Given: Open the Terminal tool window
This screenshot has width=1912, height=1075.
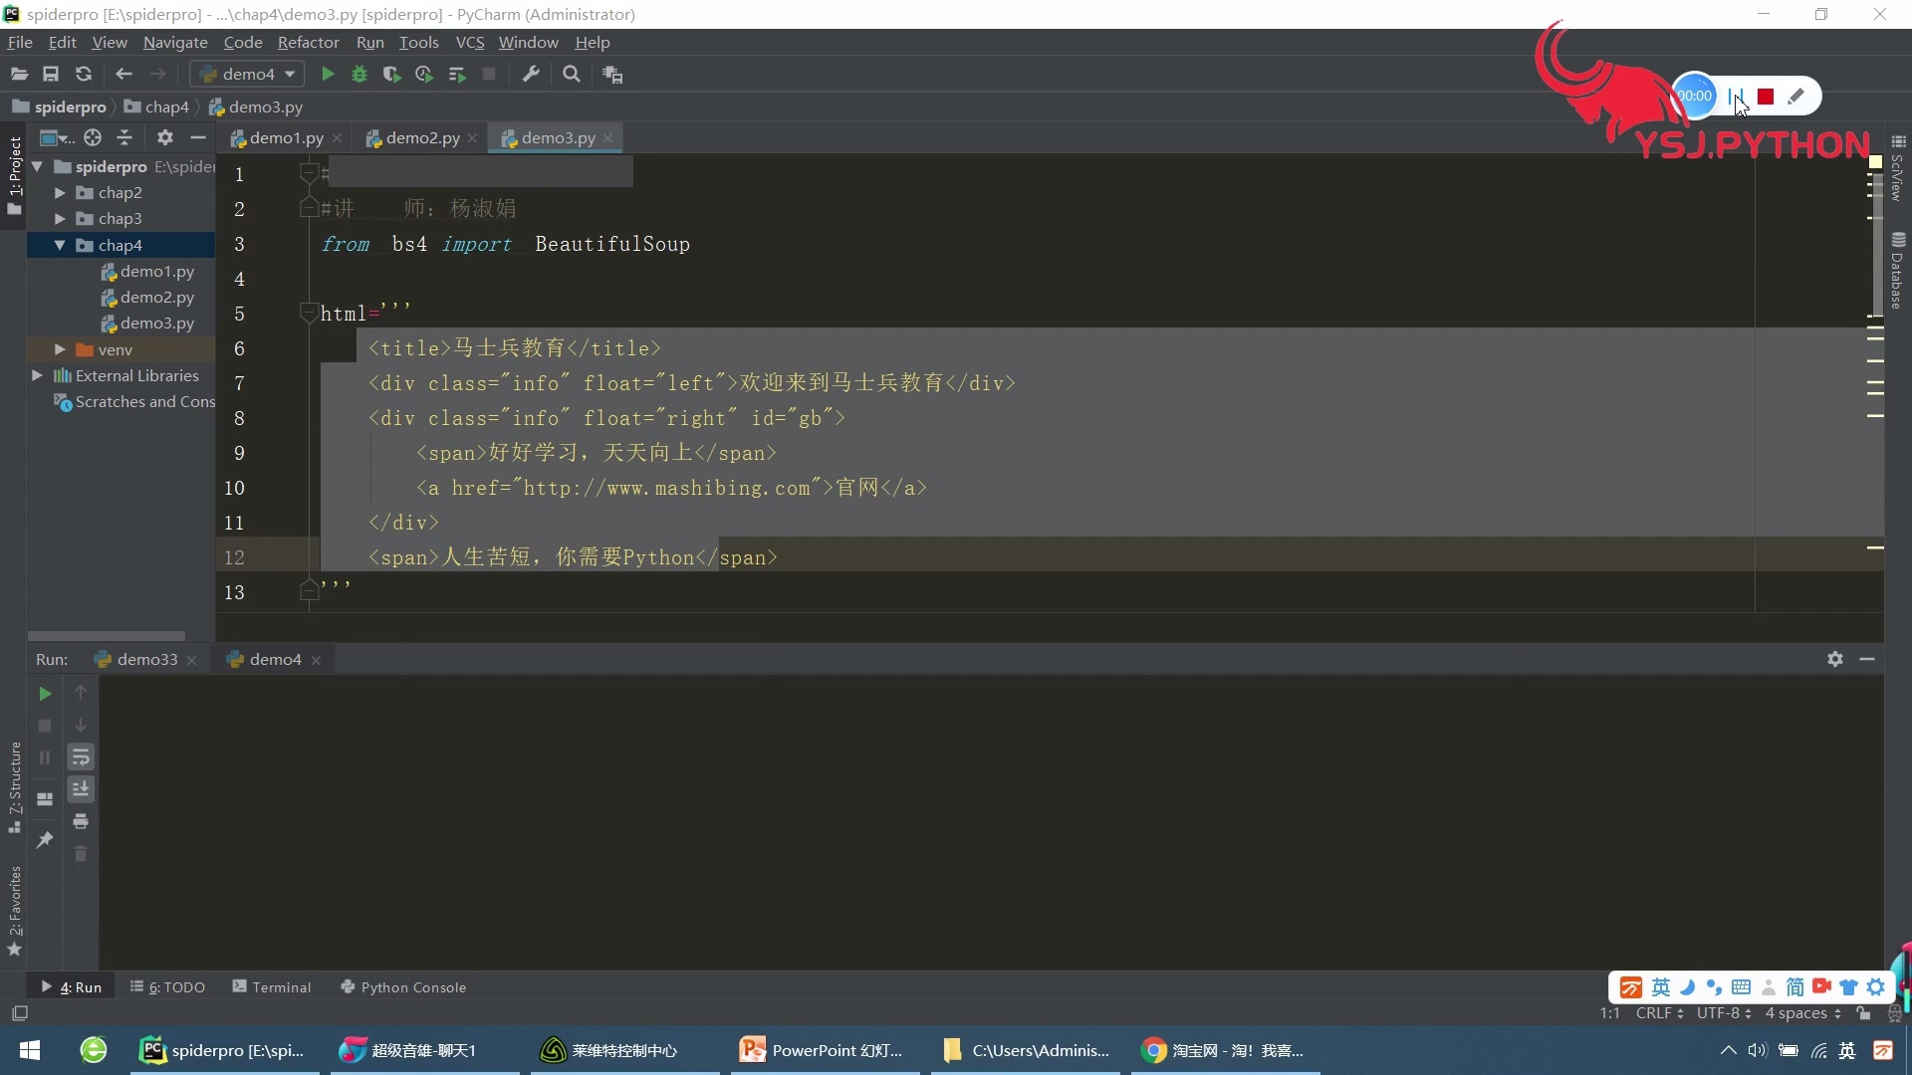Looking at the screenshot, I should pos(272,986).
